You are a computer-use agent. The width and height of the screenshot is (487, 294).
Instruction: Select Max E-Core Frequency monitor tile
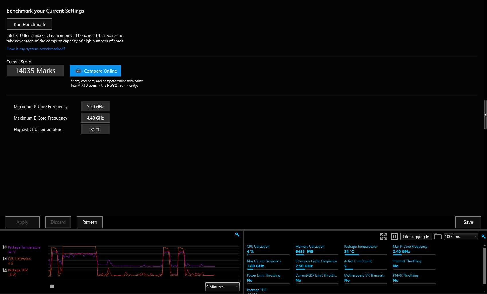pos(268,264)
